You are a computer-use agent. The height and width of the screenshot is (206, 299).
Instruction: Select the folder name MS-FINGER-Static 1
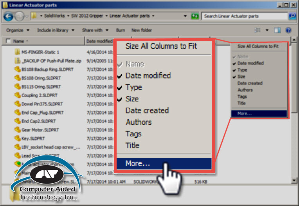[x=40, y=52]
